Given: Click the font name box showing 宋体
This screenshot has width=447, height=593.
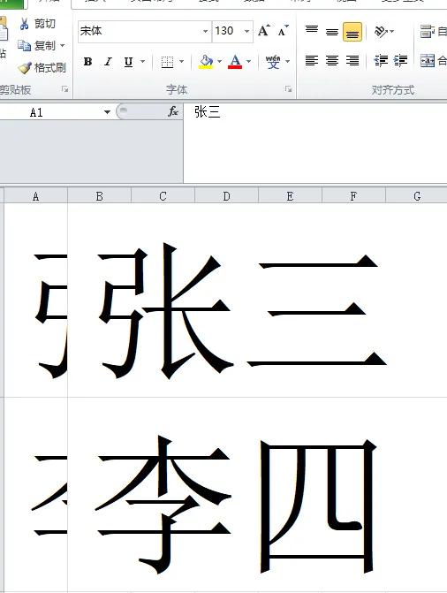Looking at the screenshot, I should coord(140,31).
